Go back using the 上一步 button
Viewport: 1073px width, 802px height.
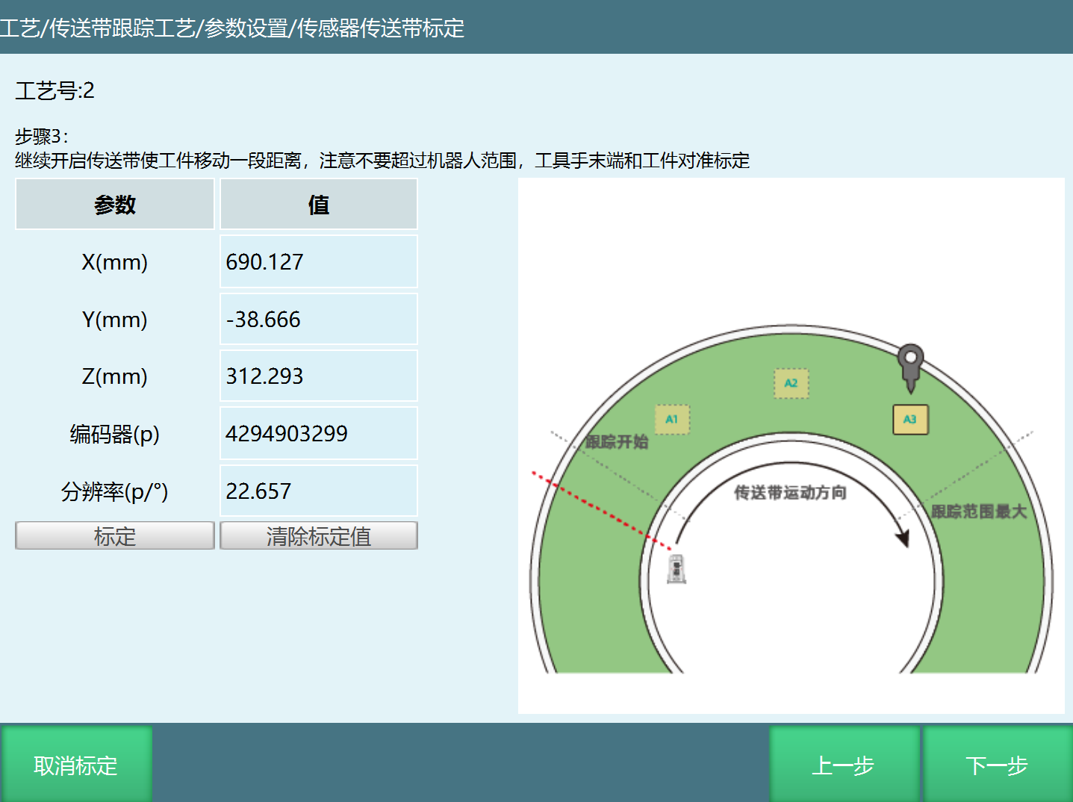[x=844, y=765]
